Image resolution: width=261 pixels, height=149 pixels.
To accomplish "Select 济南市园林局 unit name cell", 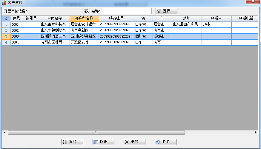I will tap(55, 42).
